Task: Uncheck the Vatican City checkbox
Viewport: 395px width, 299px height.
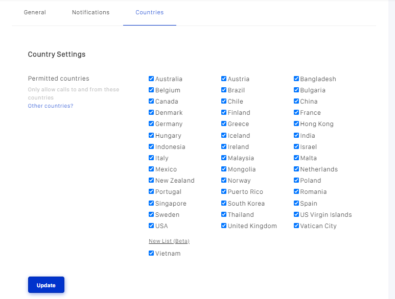Action: click(296, 226)
